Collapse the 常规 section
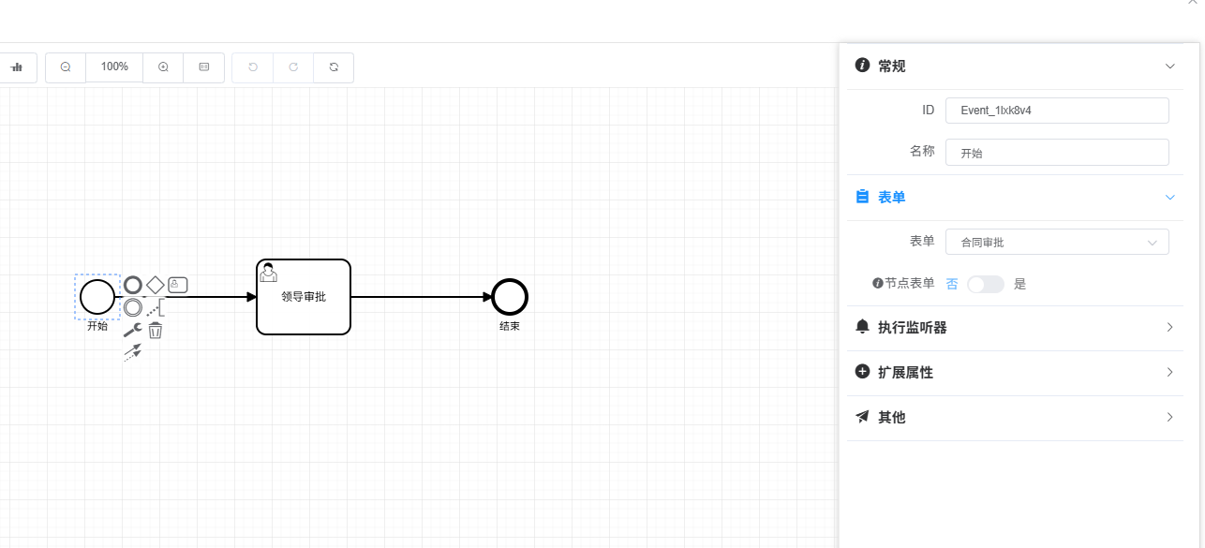Screen dimensions: 1205x548 point(1015,67)
